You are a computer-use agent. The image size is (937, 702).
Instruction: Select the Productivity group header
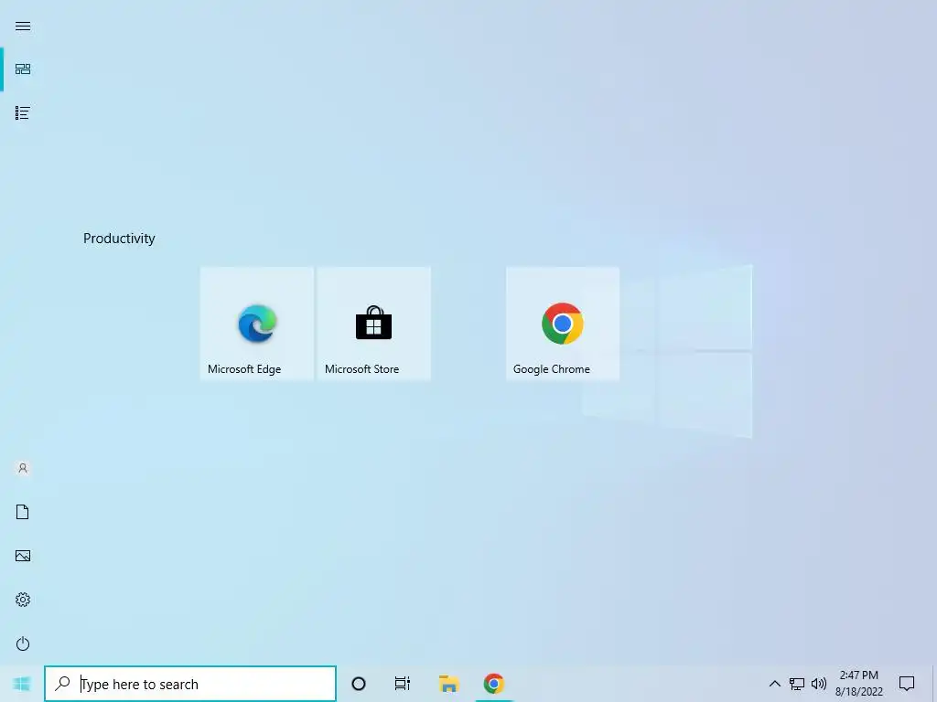119,239
